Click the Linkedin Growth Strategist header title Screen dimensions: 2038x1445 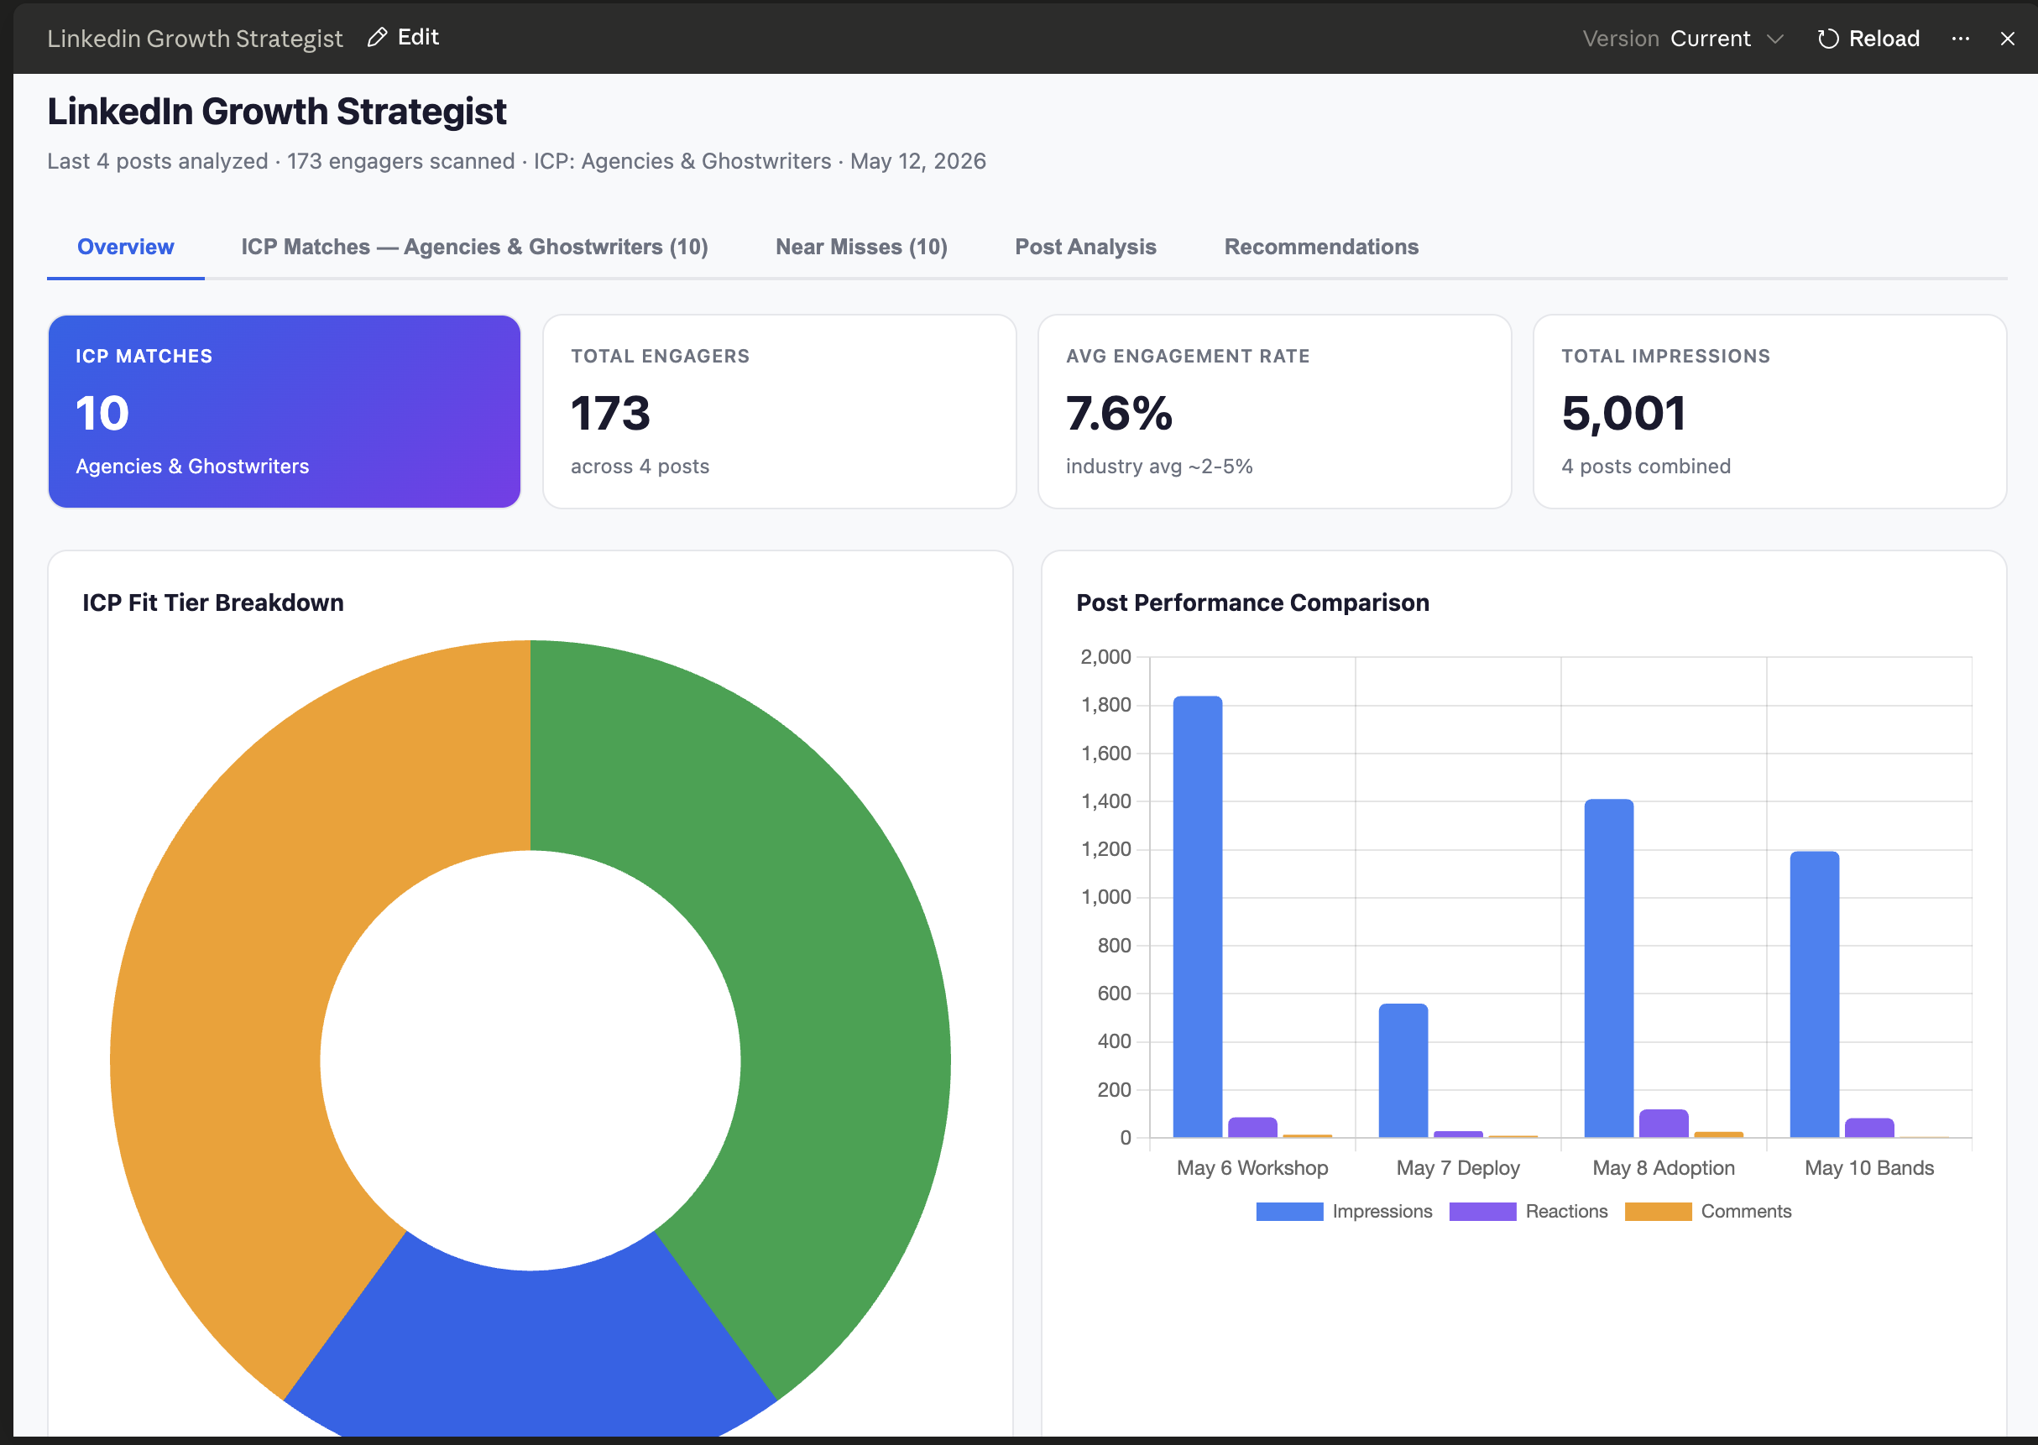tap(195, 39)
